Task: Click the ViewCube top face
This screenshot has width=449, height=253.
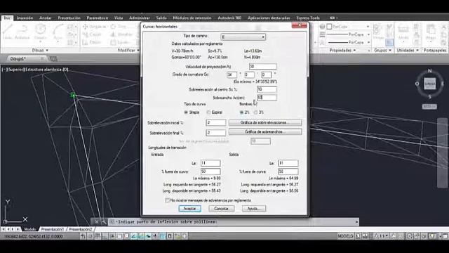Action: [429, 84]
